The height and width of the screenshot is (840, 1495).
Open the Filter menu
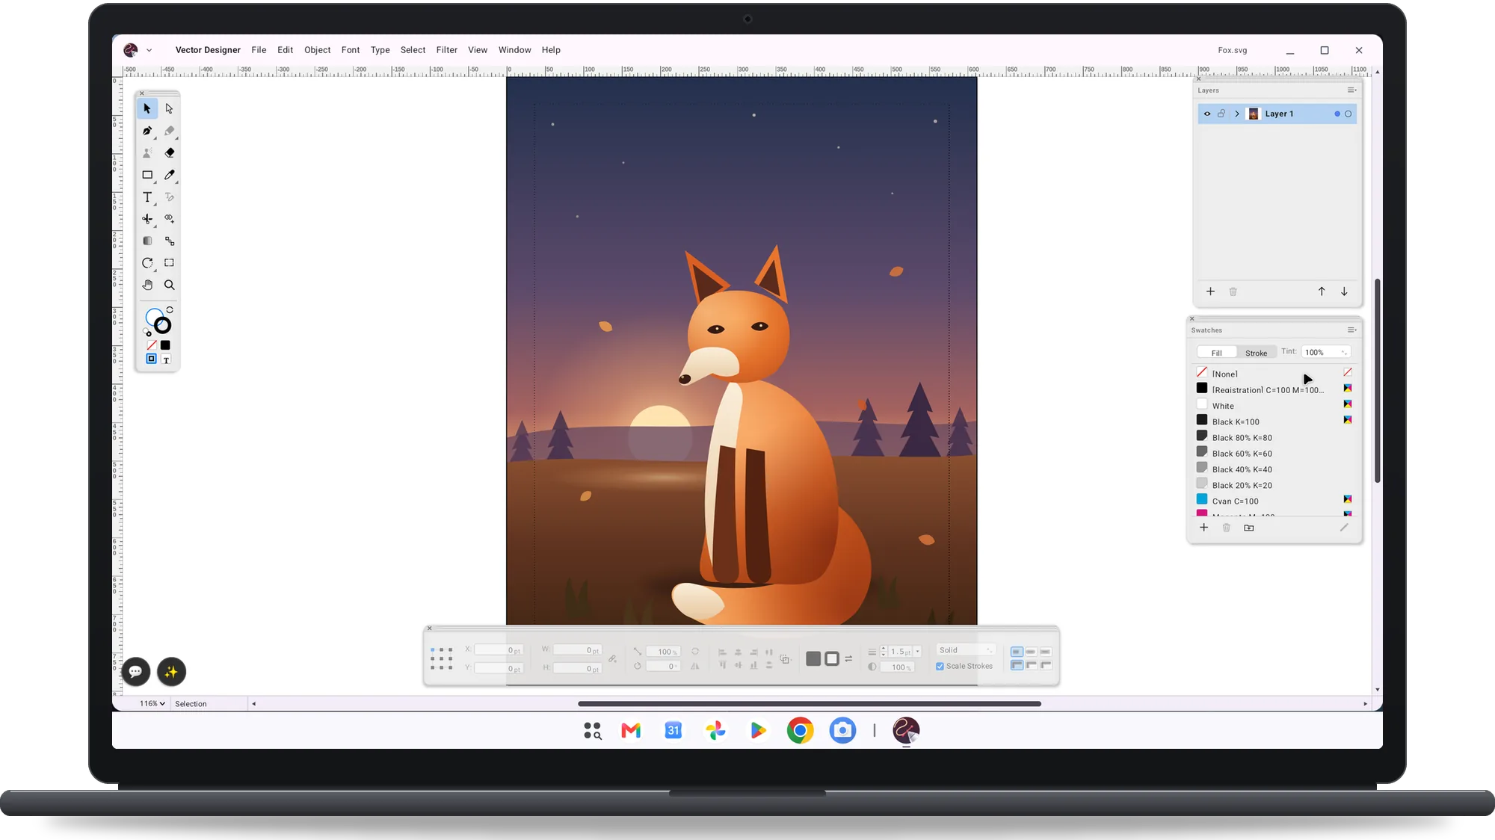point(447,50)
